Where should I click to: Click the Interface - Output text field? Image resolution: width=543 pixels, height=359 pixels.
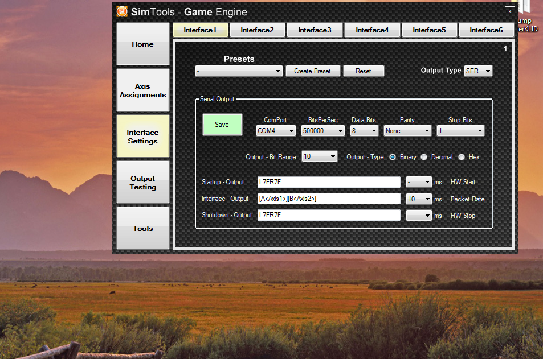click(329, 199)
